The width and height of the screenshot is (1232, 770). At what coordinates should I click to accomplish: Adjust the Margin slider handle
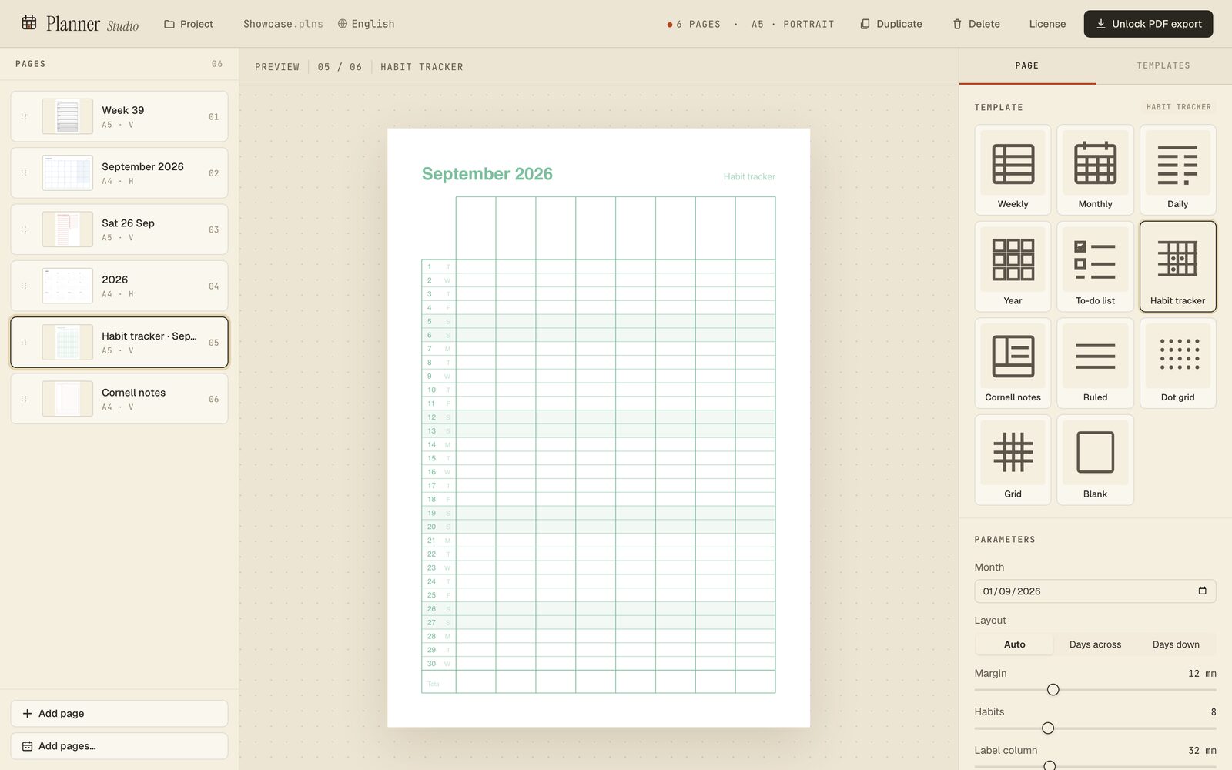[x=1053, y=689]
